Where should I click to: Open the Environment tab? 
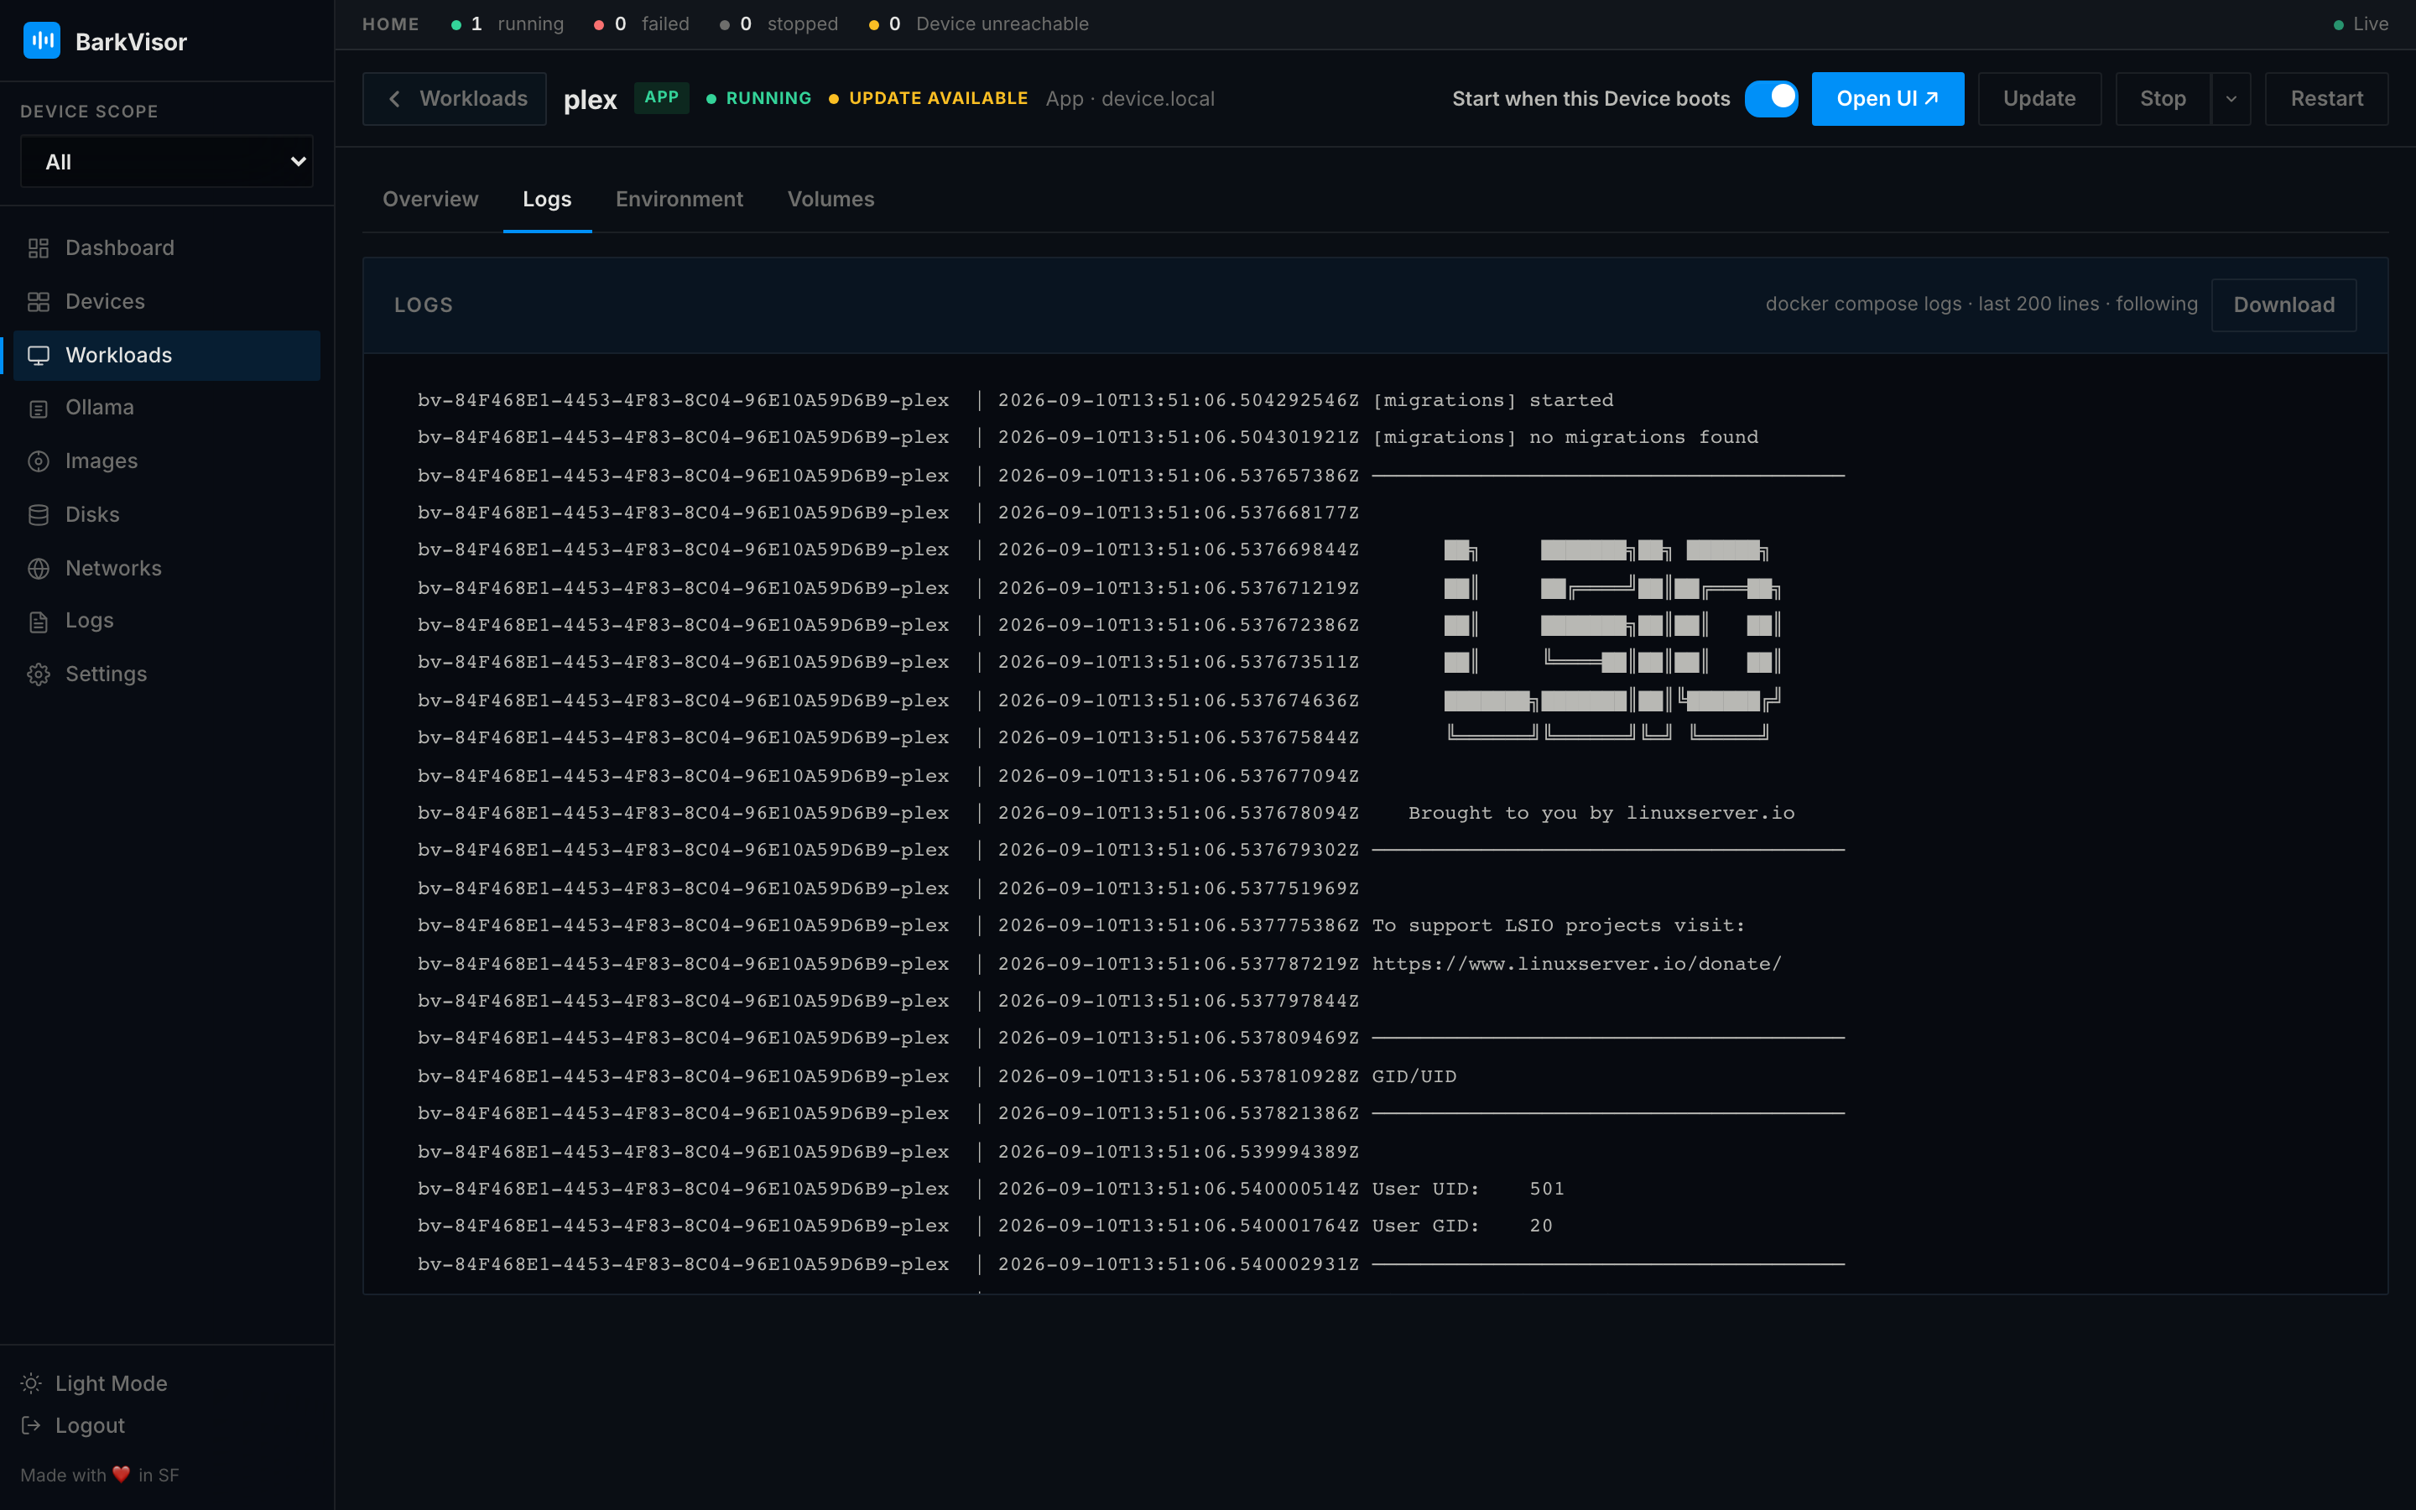679,199
